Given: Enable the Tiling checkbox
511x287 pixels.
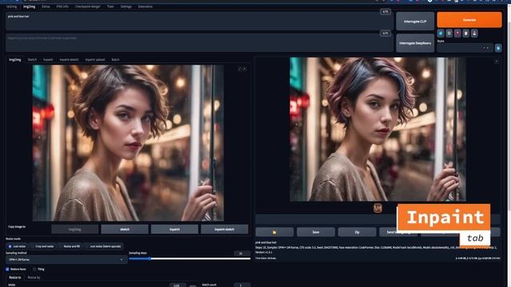Looking at the screenshot, I should [x=34, y=269].
